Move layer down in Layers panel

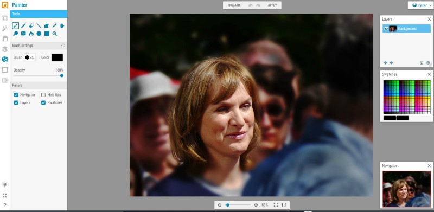[x=391, y=63]
